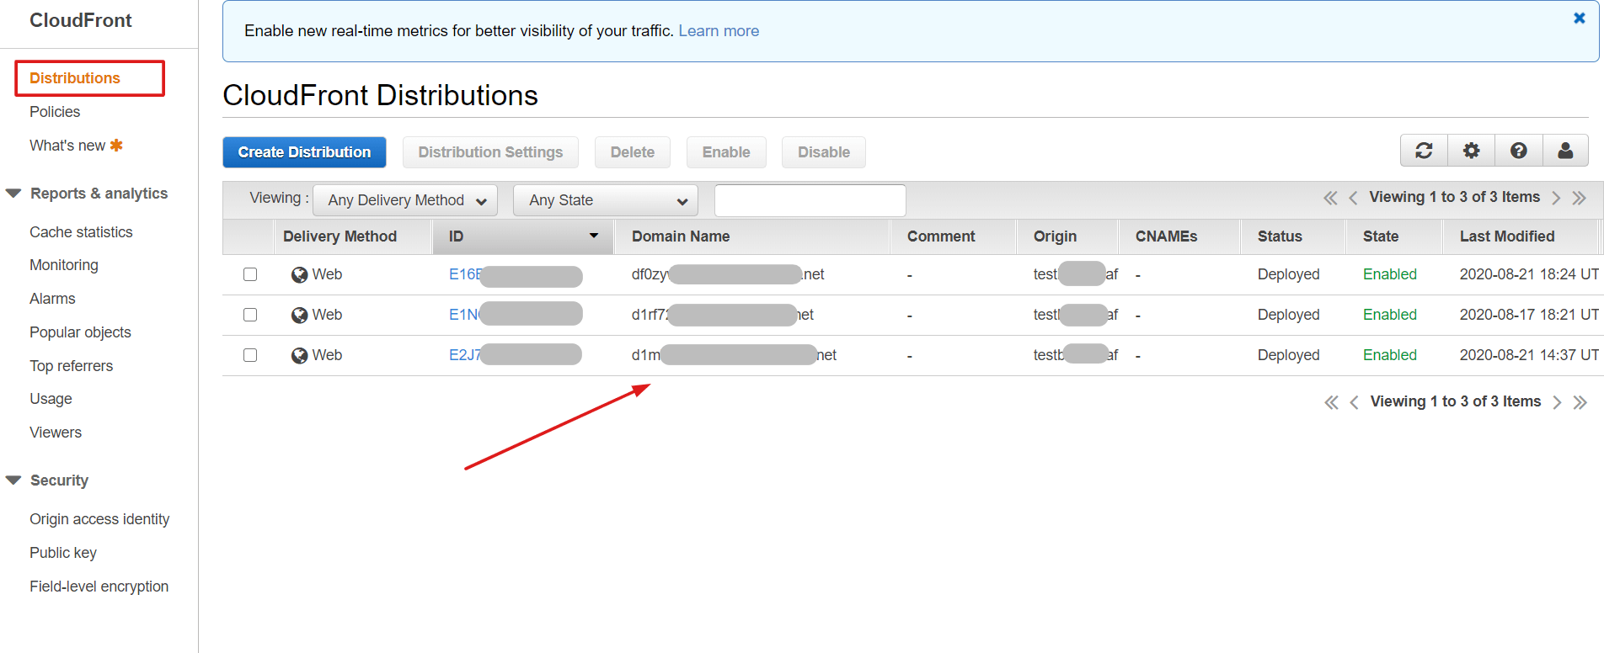Click the Disable button
1604x653 pixels.
[824, 152]
